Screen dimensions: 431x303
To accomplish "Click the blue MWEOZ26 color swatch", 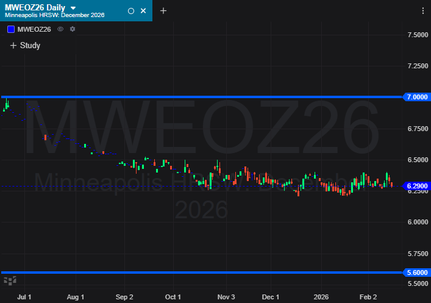I will 11,29.
